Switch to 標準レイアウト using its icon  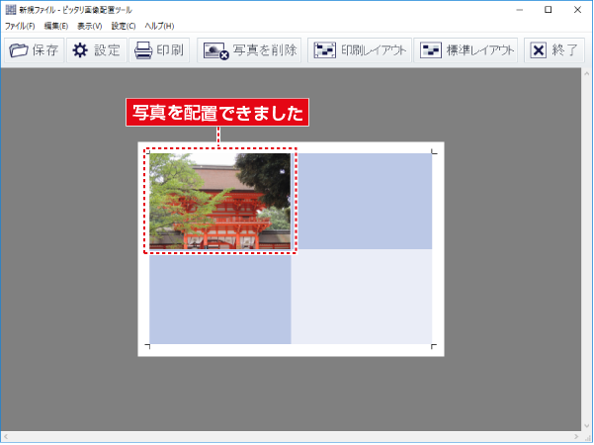[431, 50]
